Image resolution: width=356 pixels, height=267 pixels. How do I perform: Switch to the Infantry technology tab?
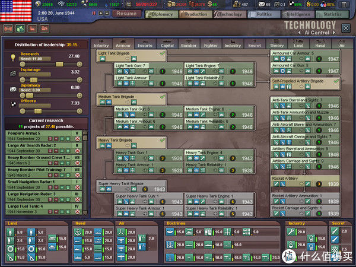[x=101, y=43]
